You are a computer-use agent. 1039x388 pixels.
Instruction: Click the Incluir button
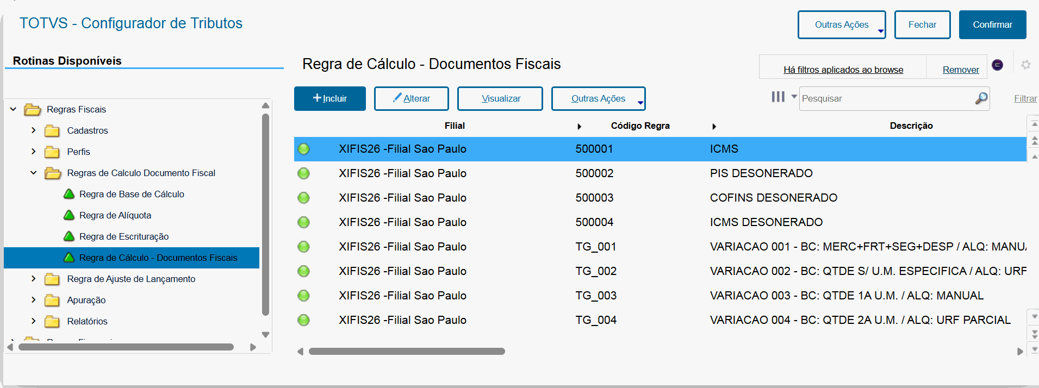329,98
